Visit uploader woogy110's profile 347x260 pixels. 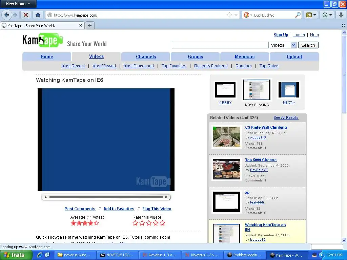point(258,137)
